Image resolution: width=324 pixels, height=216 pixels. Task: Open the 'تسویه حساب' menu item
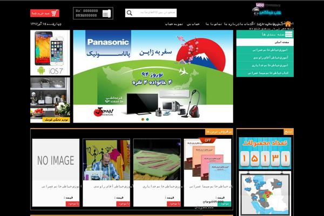(x=174, y=24)
